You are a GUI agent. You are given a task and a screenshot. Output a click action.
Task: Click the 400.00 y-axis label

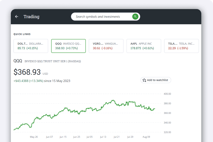[x=167, y=94]
